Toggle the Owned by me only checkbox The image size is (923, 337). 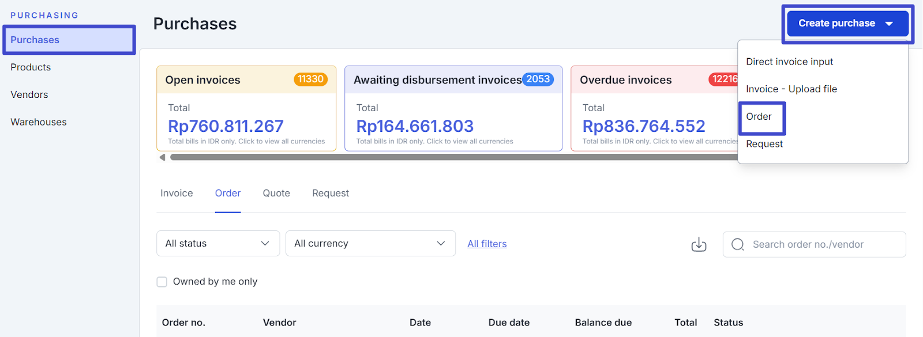[x=162, y=282]
